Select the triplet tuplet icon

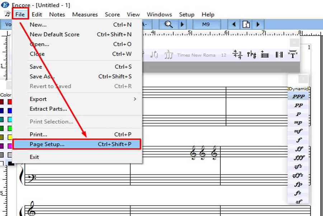tap(169, 55)
